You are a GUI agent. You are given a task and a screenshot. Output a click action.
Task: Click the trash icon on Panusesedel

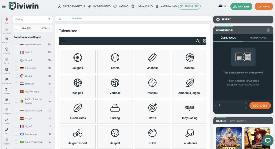(x=268, y=30)
